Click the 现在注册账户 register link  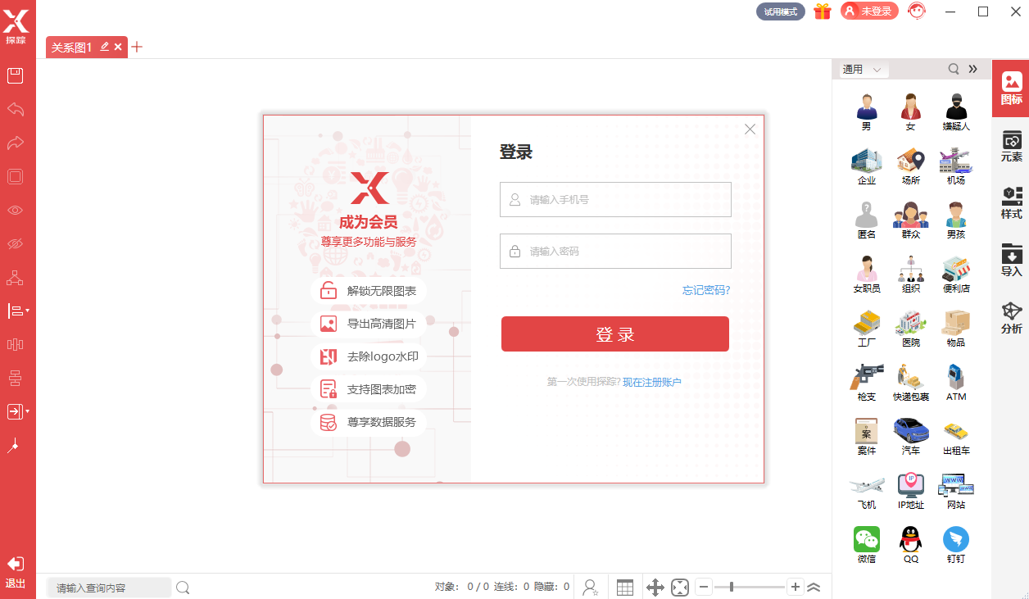click(x=651, y=383)
